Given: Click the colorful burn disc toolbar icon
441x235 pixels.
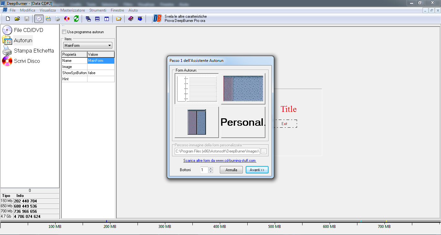Looking at the screenshot, I should 67,19.
